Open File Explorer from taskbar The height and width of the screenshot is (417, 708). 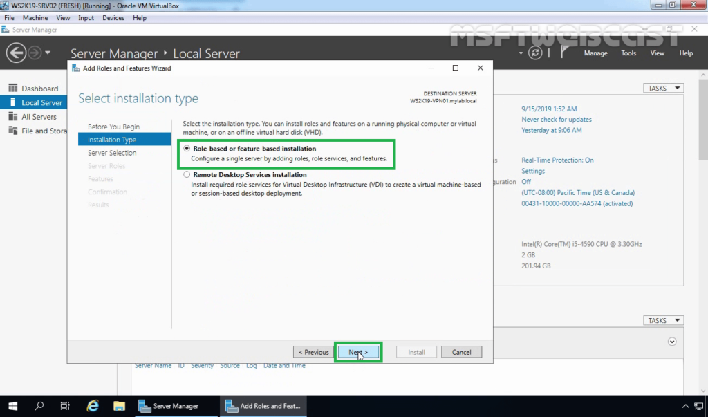(119, 406)
